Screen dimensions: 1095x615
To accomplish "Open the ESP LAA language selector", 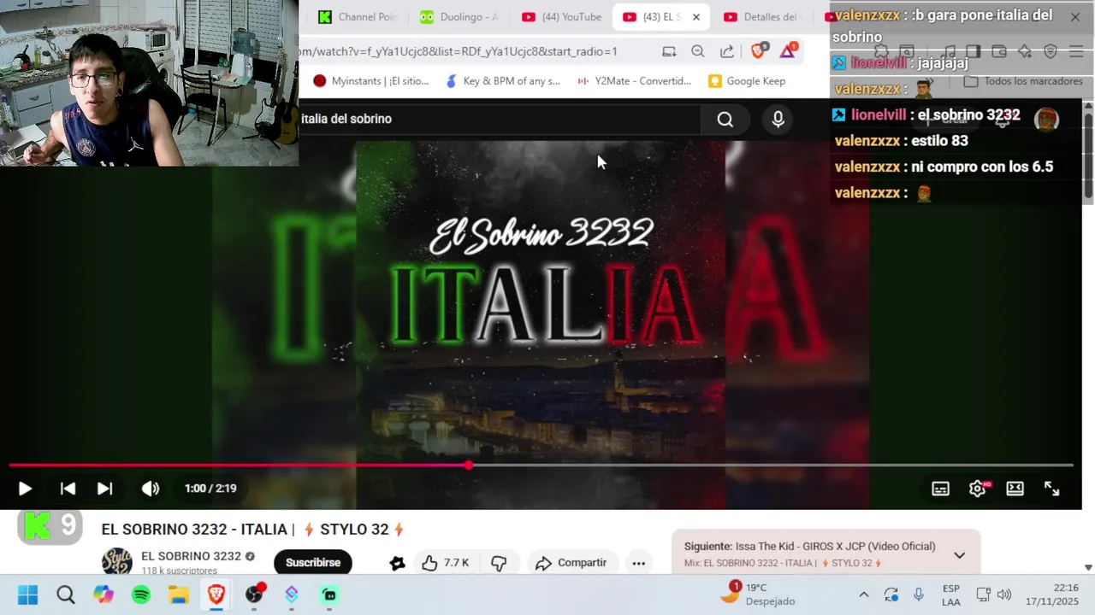I will (x=950, y=594).
